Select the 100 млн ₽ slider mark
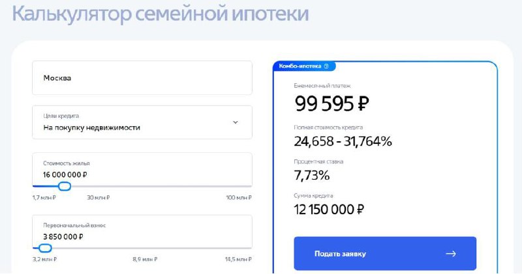522x274 pixels. [x=239, y=198]
